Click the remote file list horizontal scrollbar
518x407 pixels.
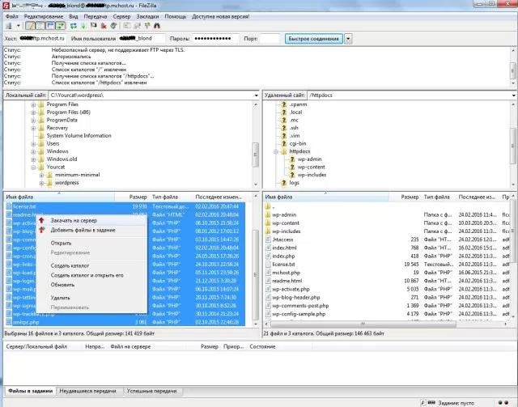coord(363,324)
